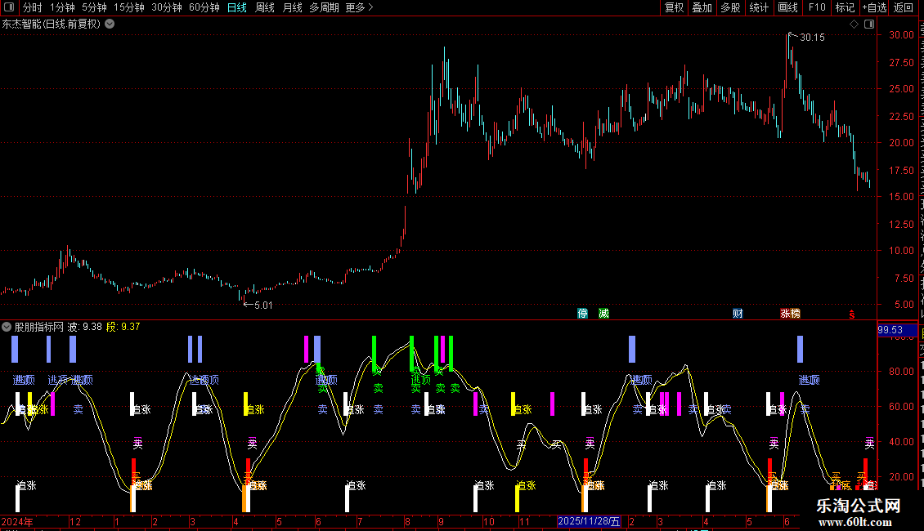This screenshot has width=924, height=531.
Task: Click the 80.00 indicator axis label
Action: (x=902, y=372)
